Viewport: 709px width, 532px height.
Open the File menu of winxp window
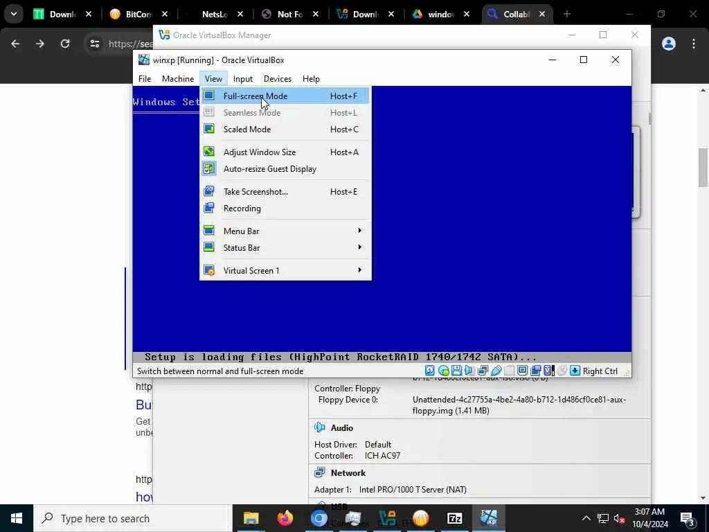pyautogui.click(x=145, y=79)
